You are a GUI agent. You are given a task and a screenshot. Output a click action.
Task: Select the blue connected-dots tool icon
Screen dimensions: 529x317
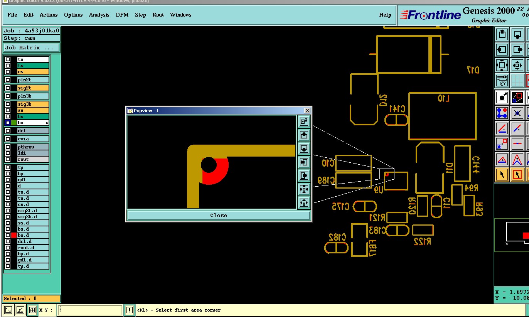(x=502, y=113)
